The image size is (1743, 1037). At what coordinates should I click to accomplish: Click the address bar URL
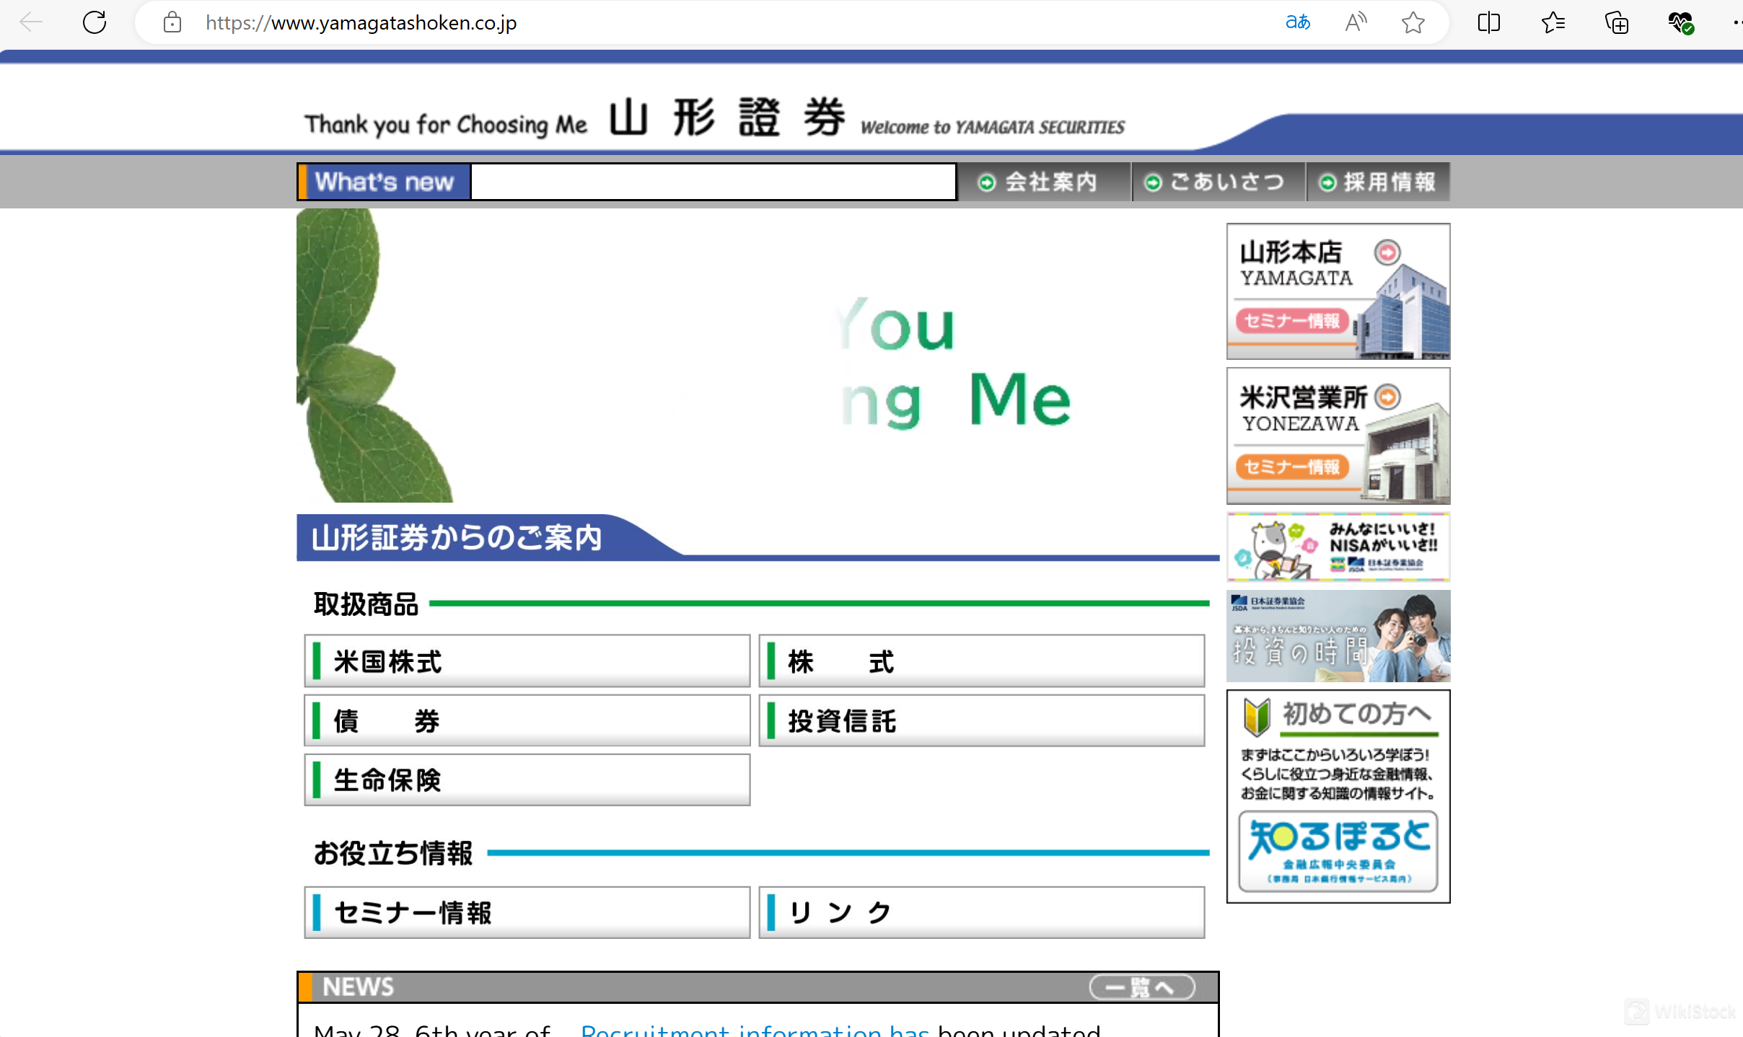[x=361, y=23]
